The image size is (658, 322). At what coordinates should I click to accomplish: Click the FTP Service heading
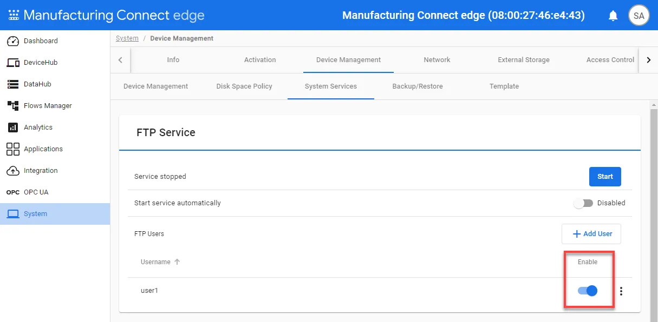coord(166,132)
